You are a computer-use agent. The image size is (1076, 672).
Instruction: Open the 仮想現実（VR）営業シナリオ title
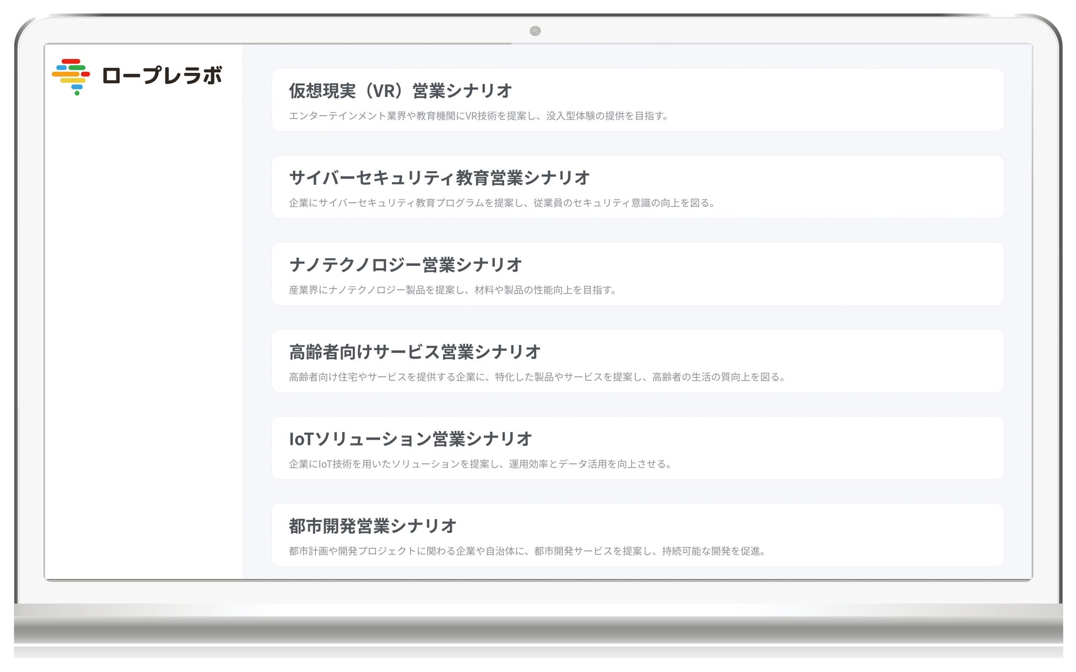click(400, 91)
